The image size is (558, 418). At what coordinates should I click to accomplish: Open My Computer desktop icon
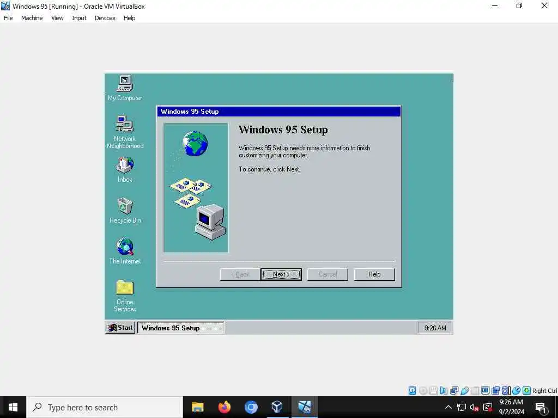click(x=125, y=88)
